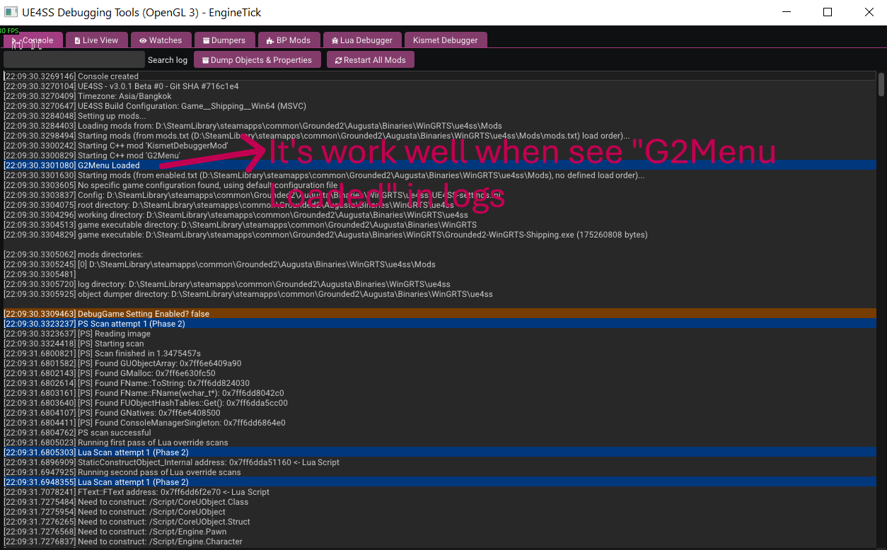Viewport: 887px width, 550px height.
Task: Select the 'PS scan successful' log line
Action: [x=439, y=433]
